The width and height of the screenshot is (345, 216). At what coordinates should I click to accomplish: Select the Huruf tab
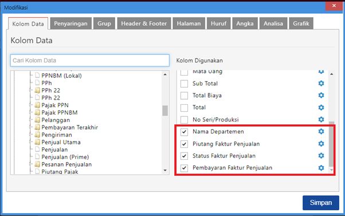pyautogui.click(x=218, y=23)
